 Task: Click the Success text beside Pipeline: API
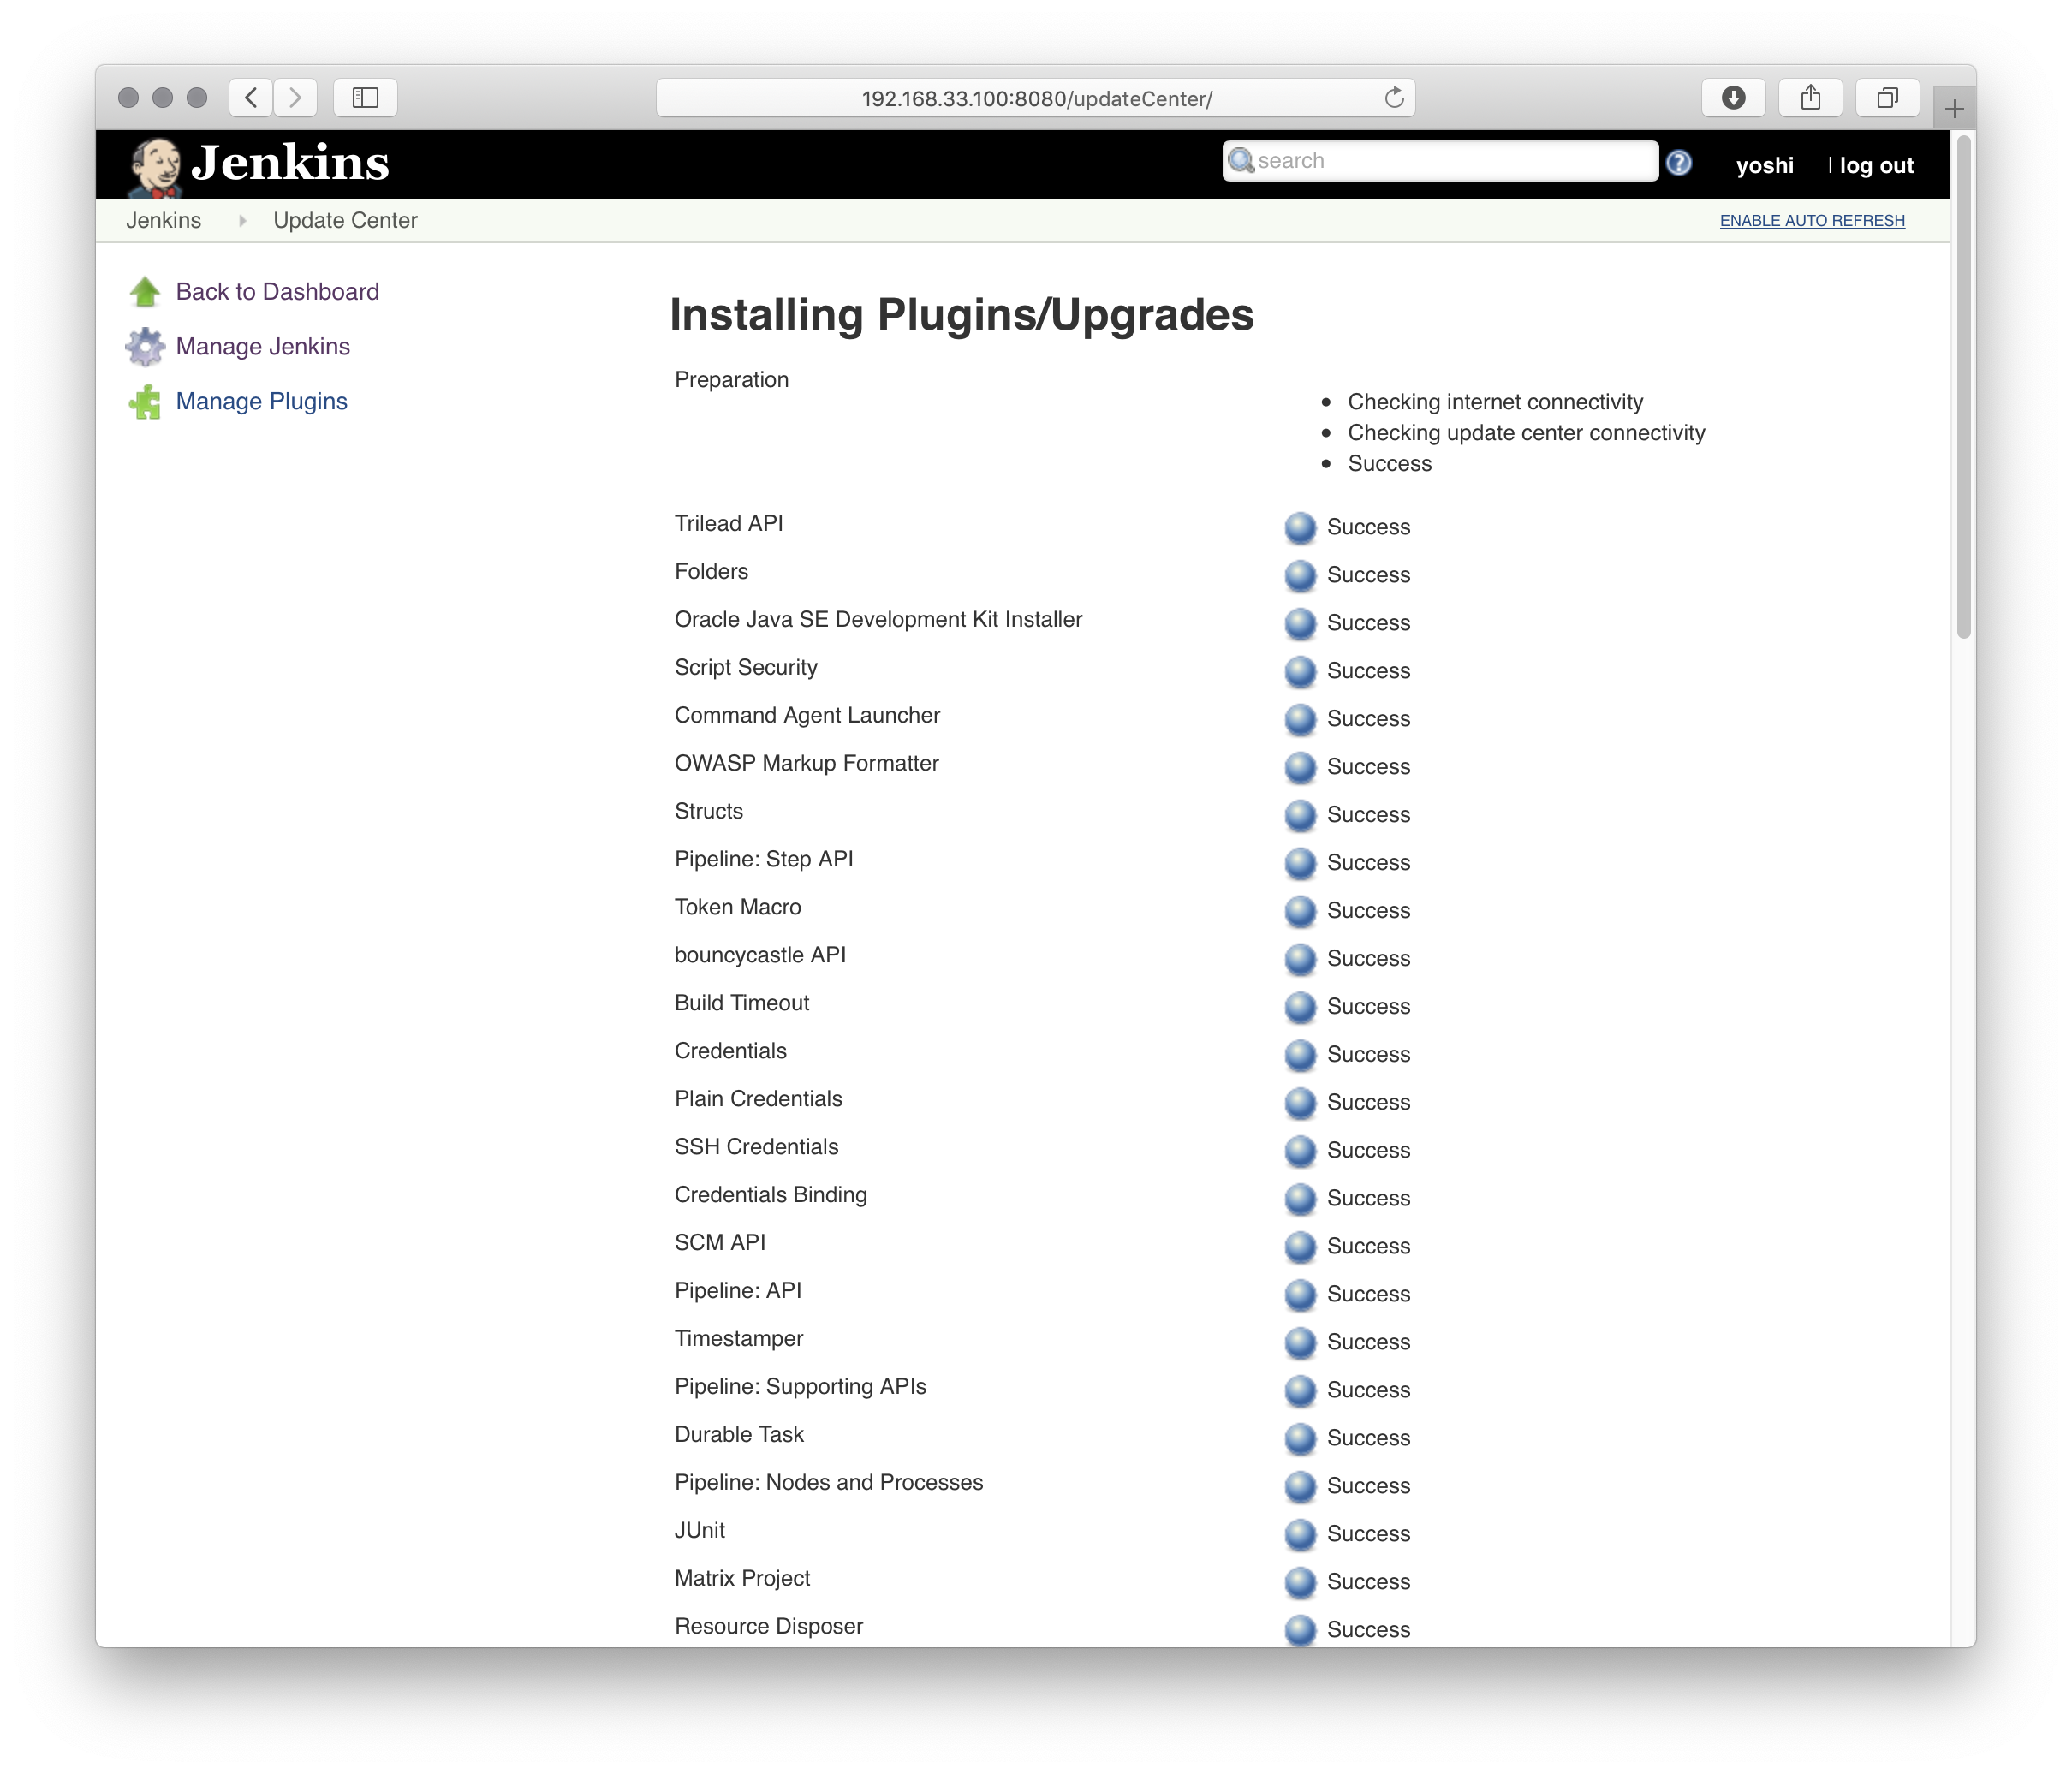(x=1368, y=1295)
